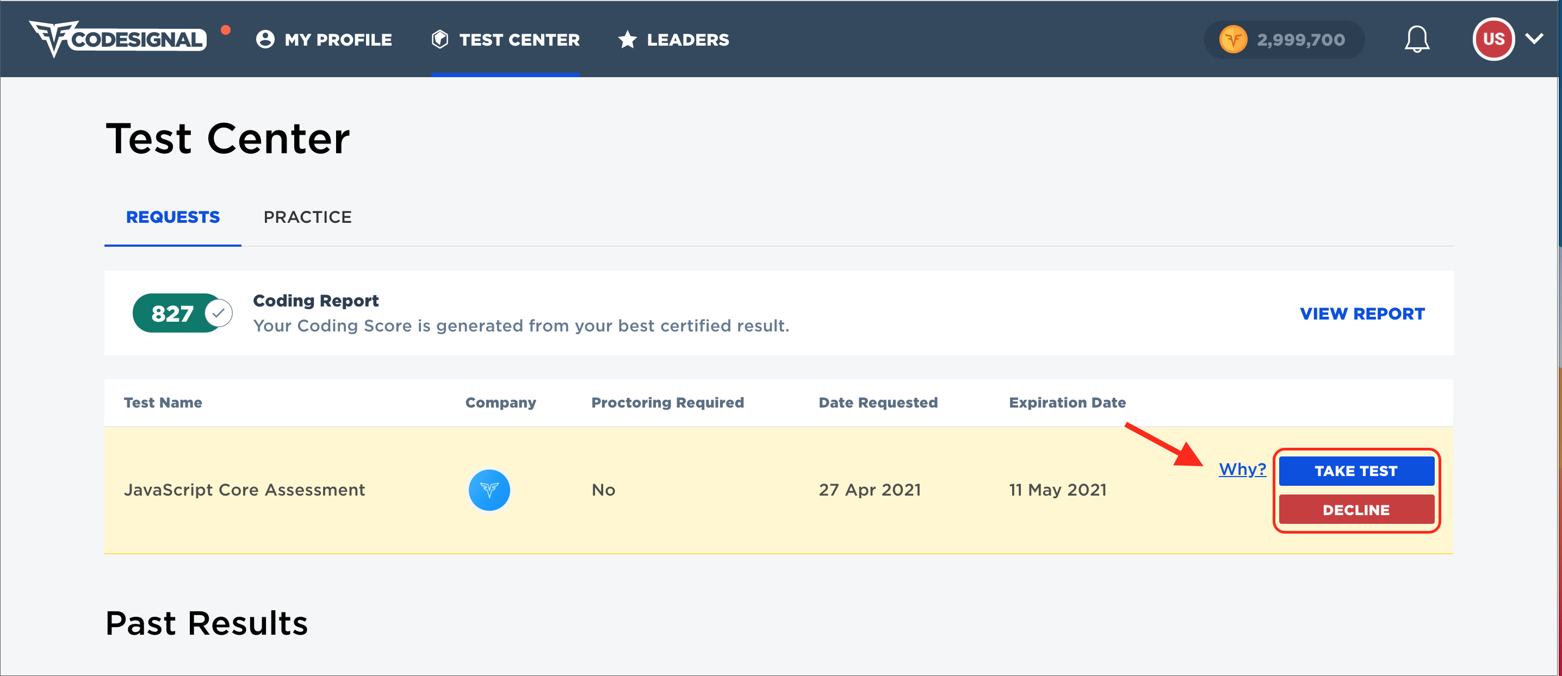Click the Leaders star icon
1562x676 pixels.
[x=627, y=39]
